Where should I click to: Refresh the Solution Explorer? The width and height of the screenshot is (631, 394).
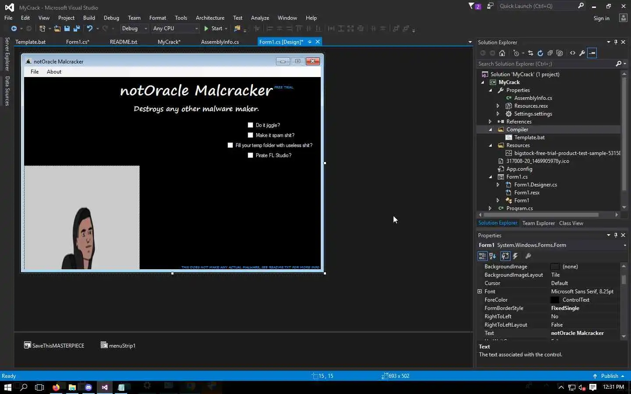tap(540, 53)
